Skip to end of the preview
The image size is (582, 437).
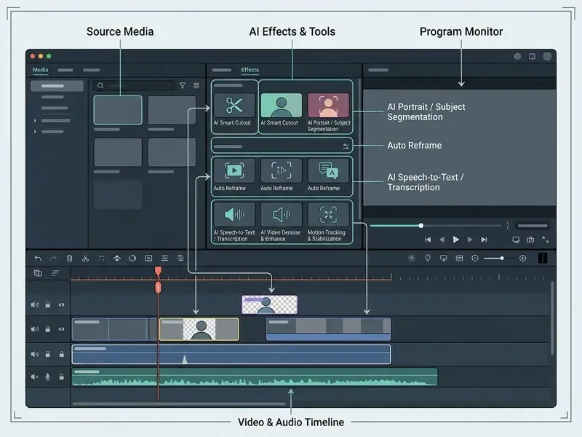[484, 240]
